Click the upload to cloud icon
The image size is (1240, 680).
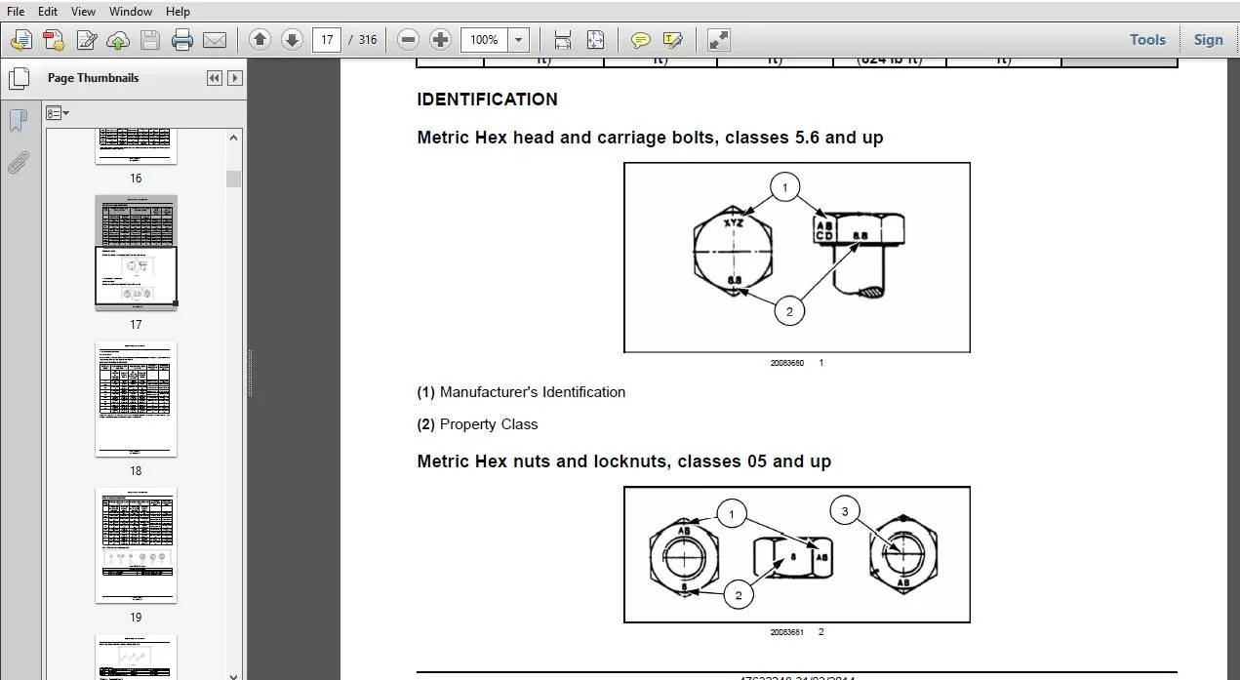(118, 40)
